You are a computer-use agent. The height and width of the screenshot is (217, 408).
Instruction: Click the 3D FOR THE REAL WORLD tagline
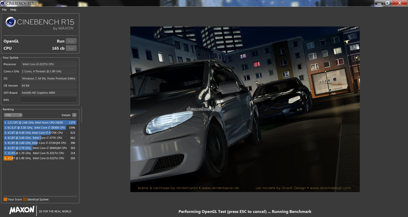(x=55, y=211)
